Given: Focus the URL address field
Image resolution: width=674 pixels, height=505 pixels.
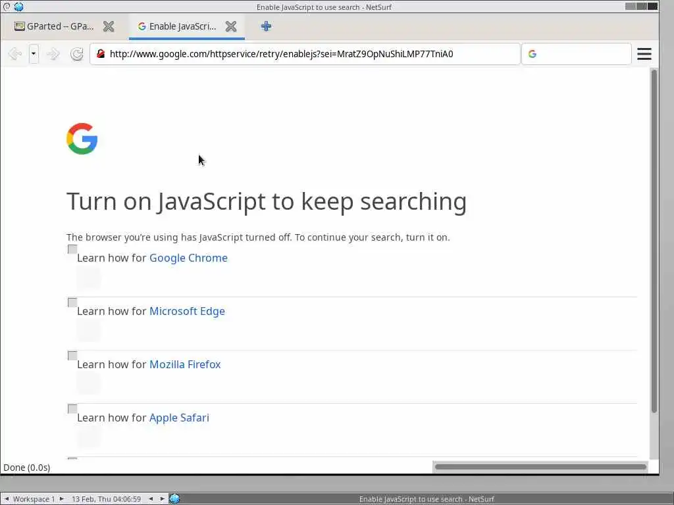Looking at the screenshot, I should tap(305, 54).
